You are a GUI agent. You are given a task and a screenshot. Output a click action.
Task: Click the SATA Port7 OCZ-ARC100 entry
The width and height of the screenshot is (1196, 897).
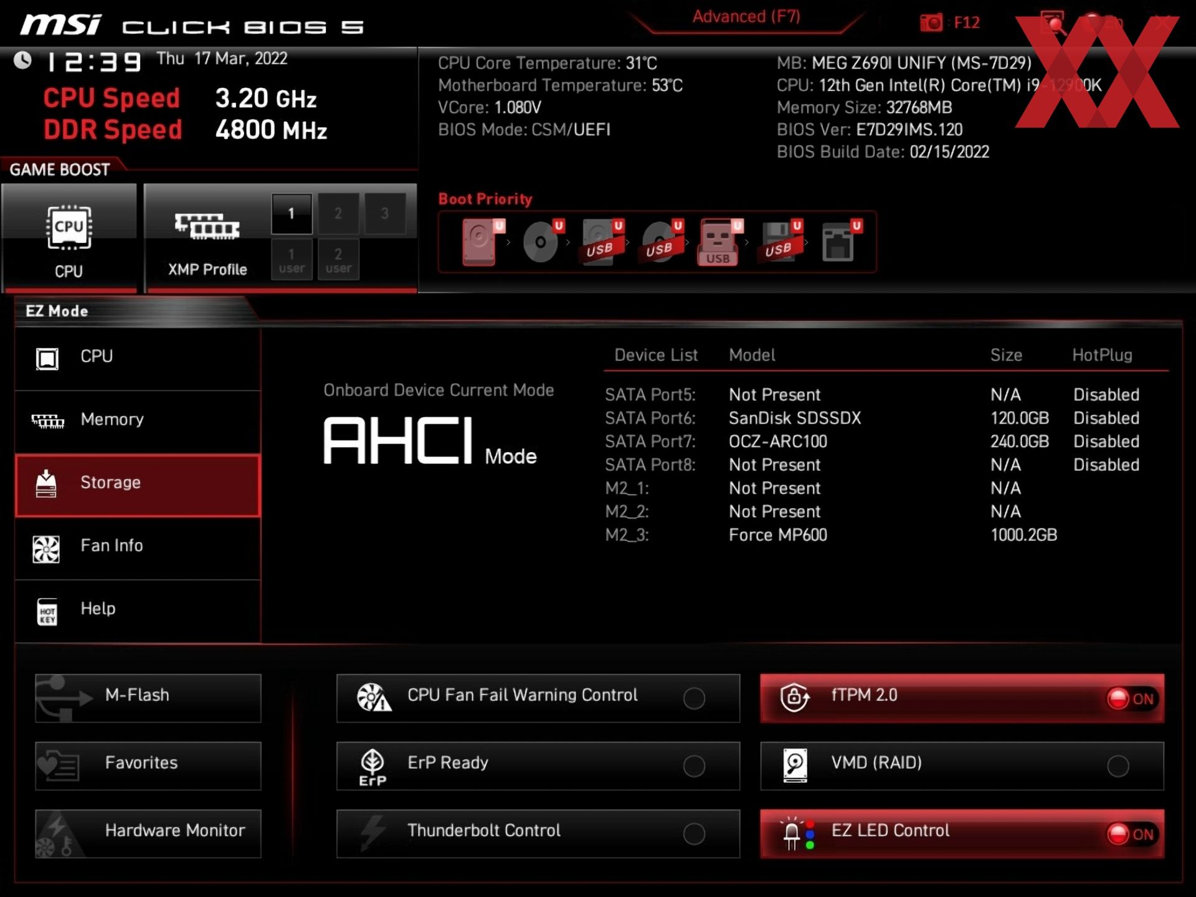pyautogui.click(x=872, y=442)
